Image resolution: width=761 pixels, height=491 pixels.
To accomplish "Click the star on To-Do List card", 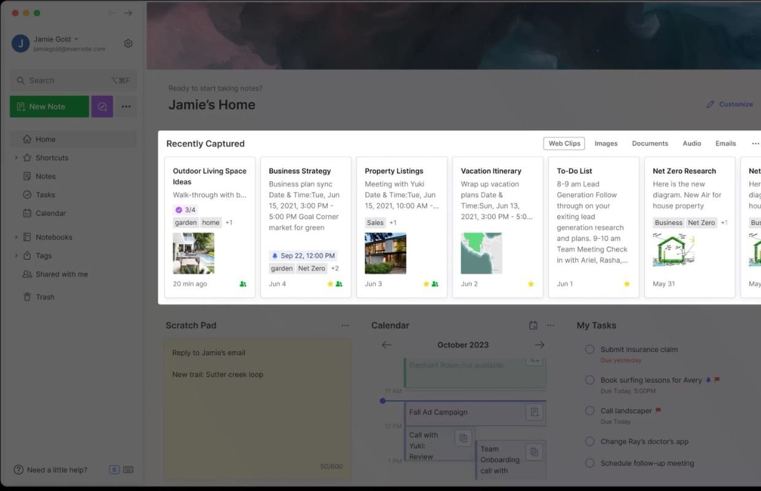I will pyautogui.click(x=627, y=284).
